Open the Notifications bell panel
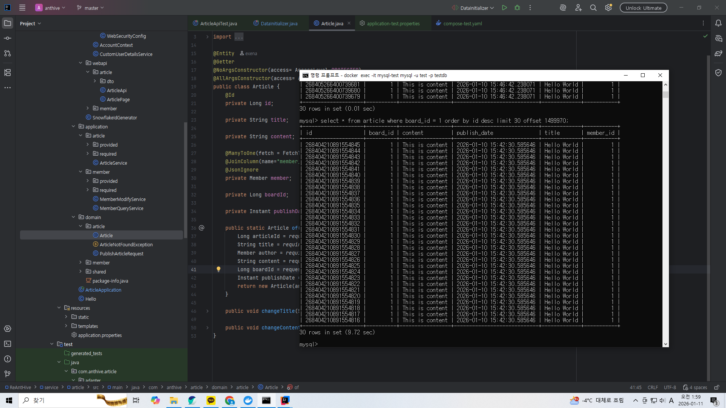Screen dimensions: 726x408 (x=718, y=23)
